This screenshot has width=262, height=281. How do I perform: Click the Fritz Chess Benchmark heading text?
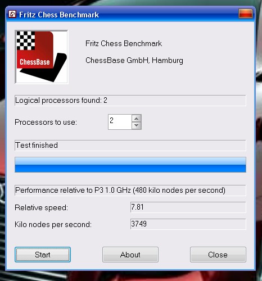point(124,43)
